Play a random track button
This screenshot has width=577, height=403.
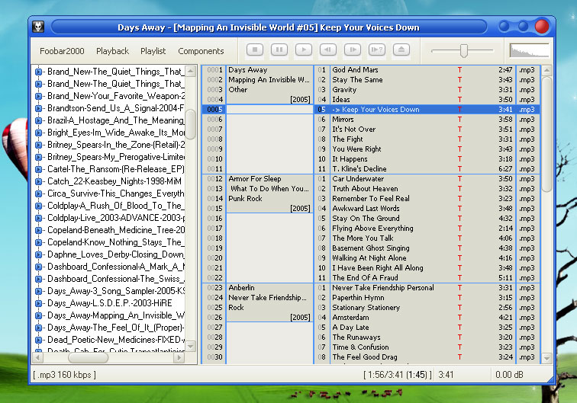[377, 50]
